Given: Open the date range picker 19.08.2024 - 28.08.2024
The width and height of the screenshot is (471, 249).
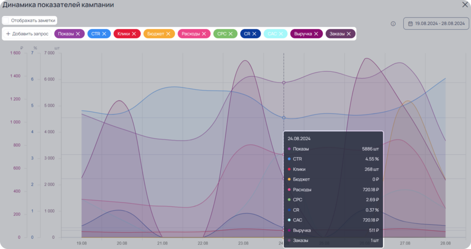Looking at the screenshot, I should [436, 23].
